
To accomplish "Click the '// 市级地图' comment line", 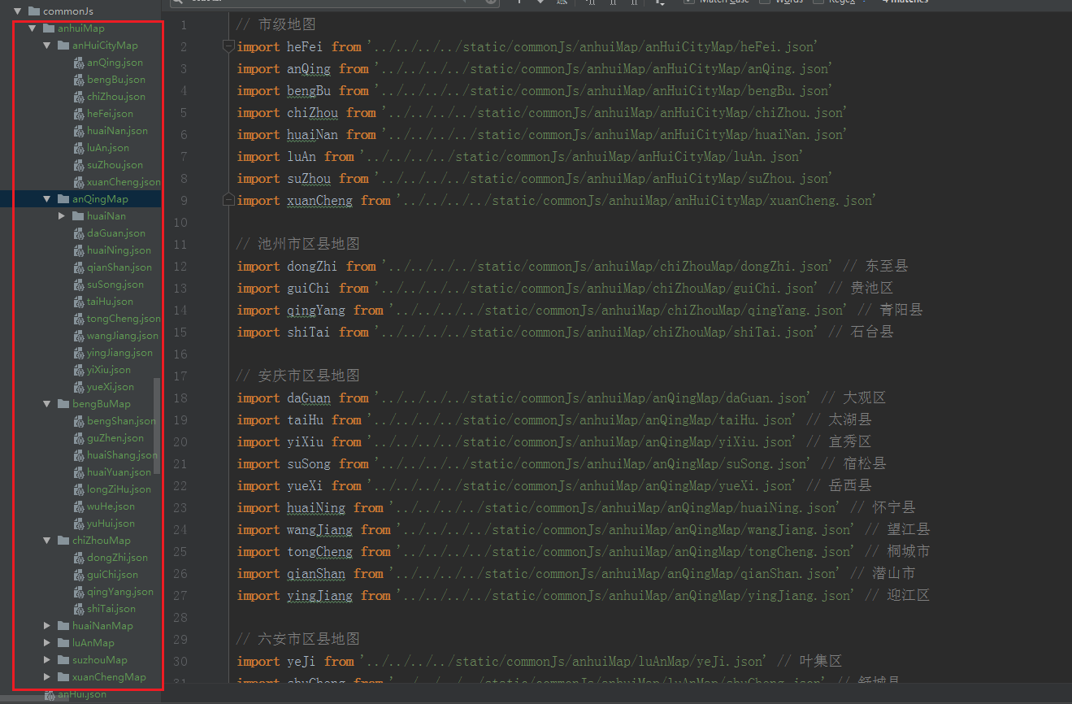I will point(276,25).
